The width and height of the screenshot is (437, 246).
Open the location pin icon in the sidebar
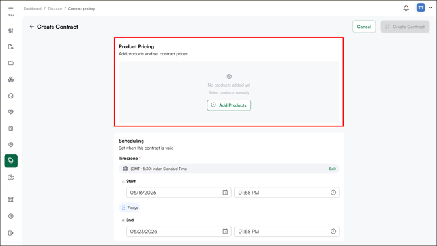coord(11,144)
